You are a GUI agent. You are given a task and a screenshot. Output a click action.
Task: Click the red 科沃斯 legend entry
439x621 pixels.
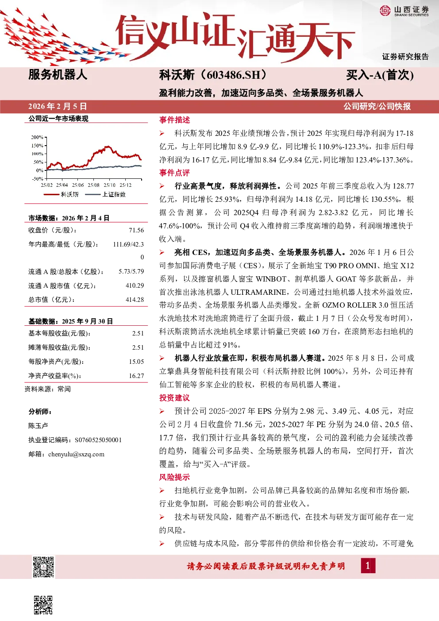61,194
